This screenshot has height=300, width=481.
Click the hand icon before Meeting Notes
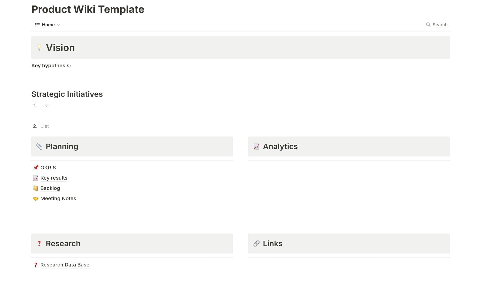click(x=36, y=198)
